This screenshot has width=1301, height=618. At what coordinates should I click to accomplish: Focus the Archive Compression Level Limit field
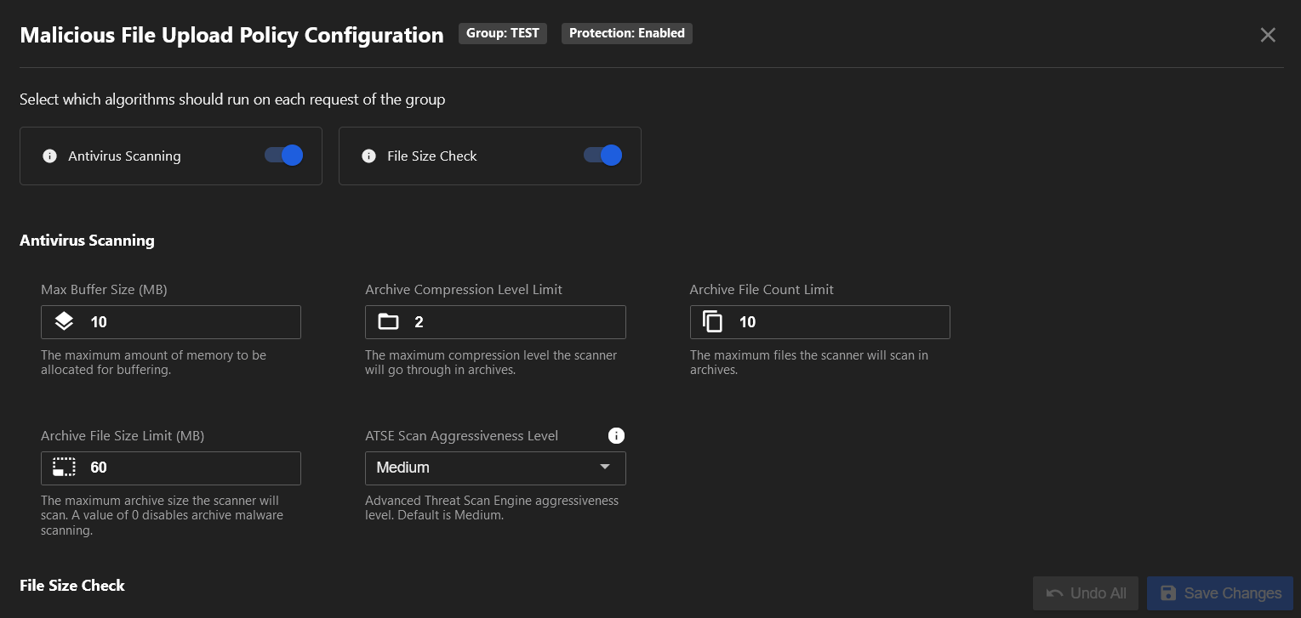pyautogui.click(x=511, y=322)
